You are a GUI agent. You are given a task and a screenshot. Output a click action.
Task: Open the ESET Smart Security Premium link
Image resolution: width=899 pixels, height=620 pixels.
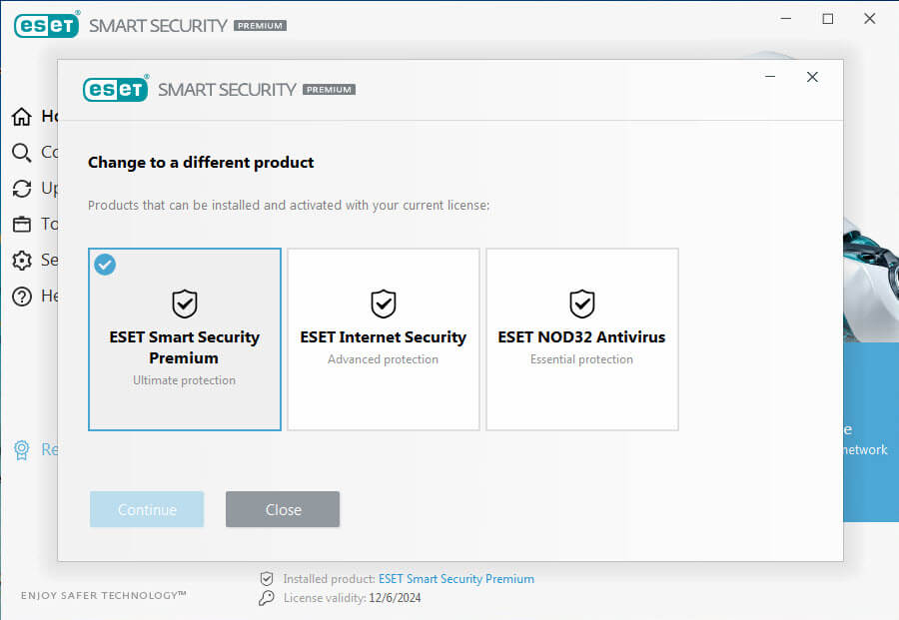pos(455,579)
